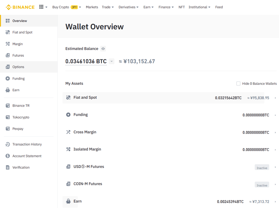Image resolution: width=279 pixels, height=208 pixels.
Task: Open the Fiat and Spot wallet row
Action: tap(169, 98)
